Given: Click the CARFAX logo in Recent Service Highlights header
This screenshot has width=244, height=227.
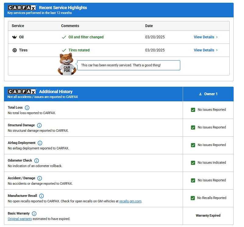Looking at the screenshot, I should 22,8.
